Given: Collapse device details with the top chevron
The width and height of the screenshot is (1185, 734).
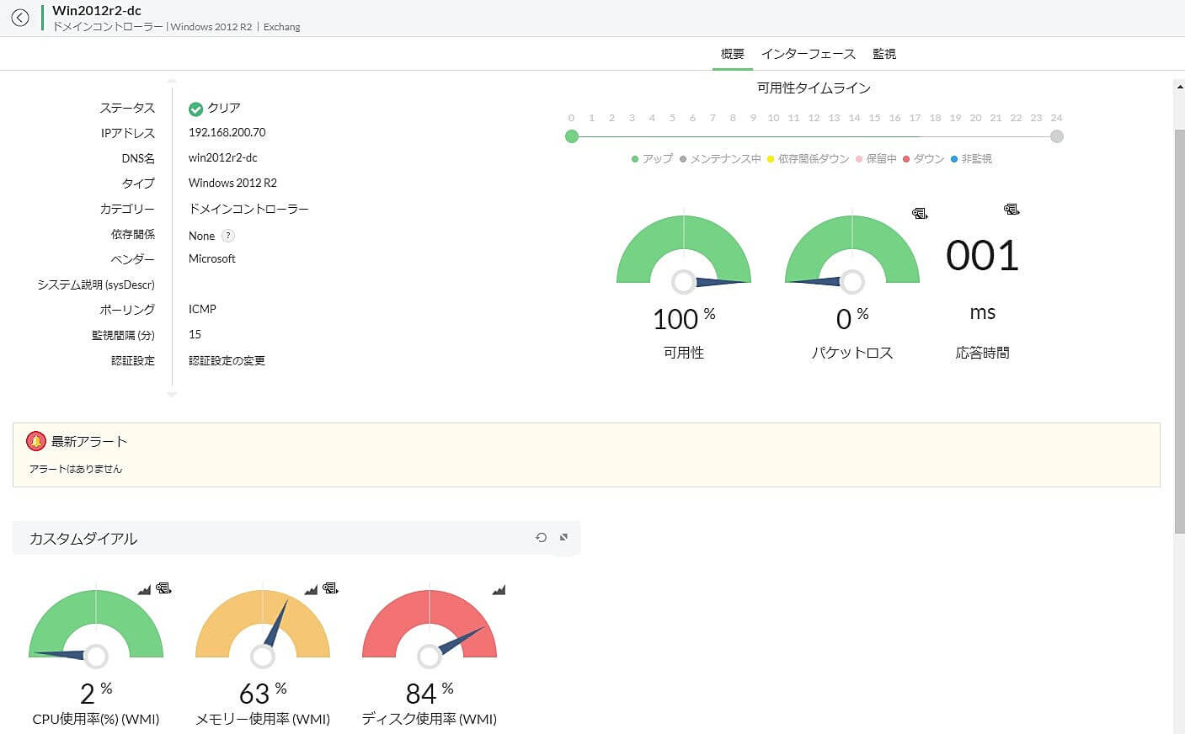Looking at the screenshot, I should click(x=172, y=81).
